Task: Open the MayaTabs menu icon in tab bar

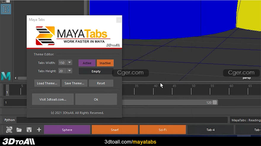Action: [9, 130]
